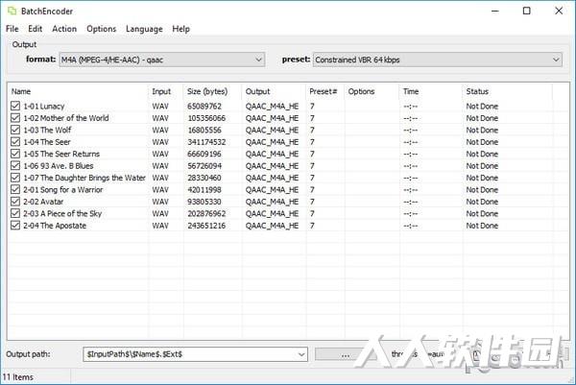Click preset number 7 in 2-02 Avatar row
The width and height of the screenshot is (576, 385).
pyautogui.click(x=312, y=202)
